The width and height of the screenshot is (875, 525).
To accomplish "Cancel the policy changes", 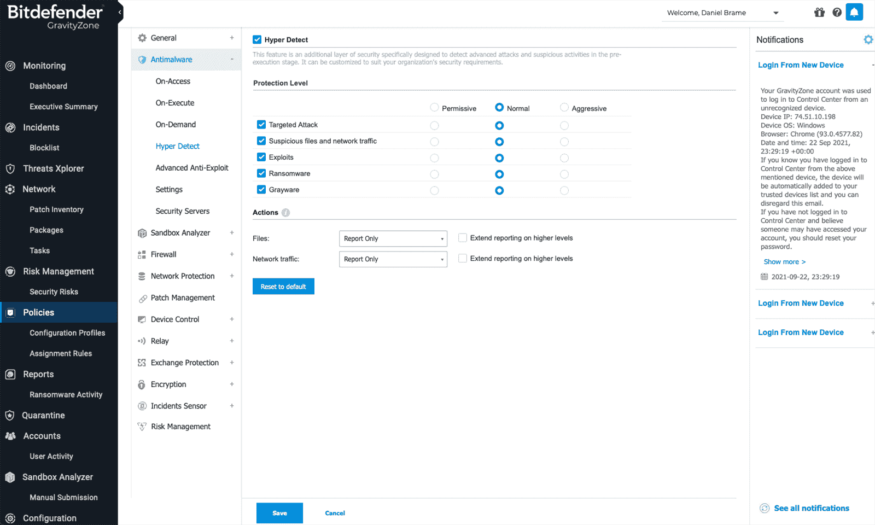I will pos(335,513).
